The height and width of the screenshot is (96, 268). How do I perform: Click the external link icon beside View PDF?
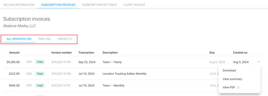(238, 87)
